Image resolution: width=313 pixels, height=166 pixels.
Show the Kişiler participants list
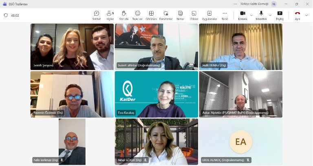pos(110,15)
